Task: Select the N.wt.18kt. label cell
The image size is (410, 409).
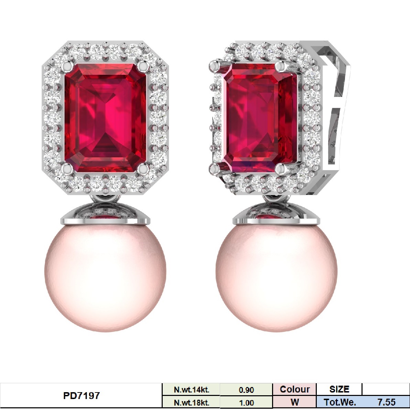Action: click(x=191, y=402)
